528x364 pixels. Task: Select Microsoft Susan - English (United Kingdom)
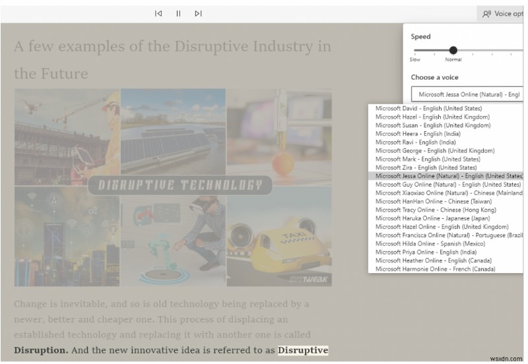[x=446, y=125]
